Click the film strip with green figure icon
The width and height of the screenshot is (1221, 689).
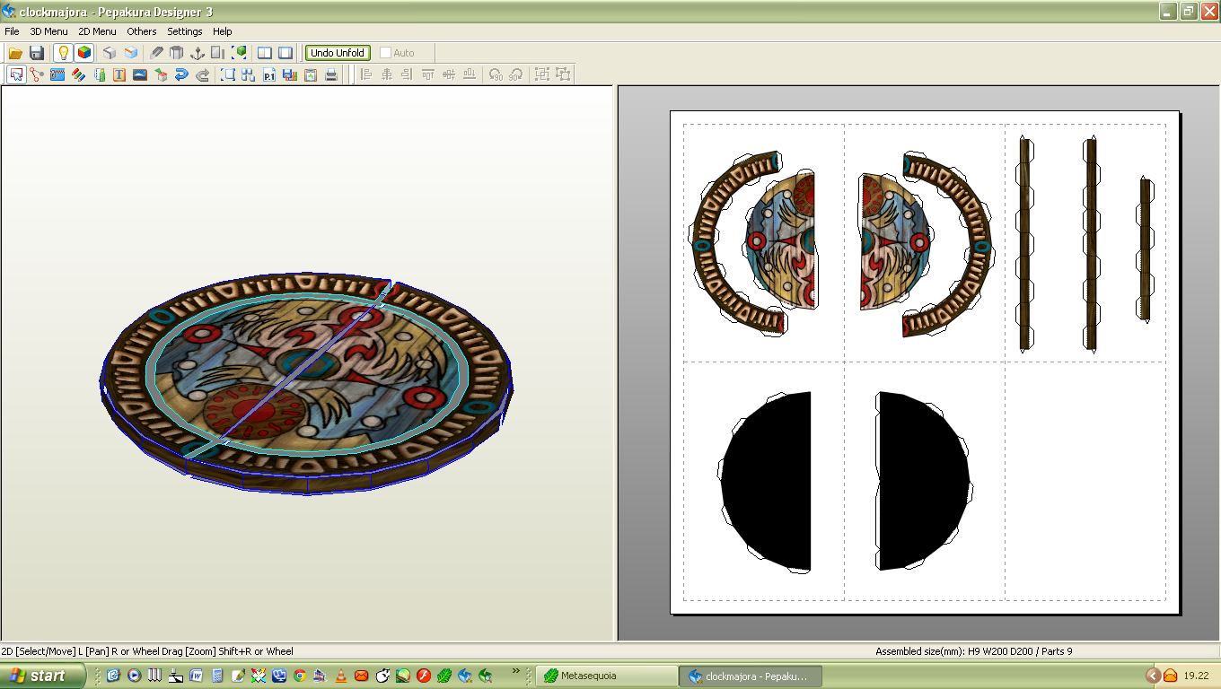99,74
